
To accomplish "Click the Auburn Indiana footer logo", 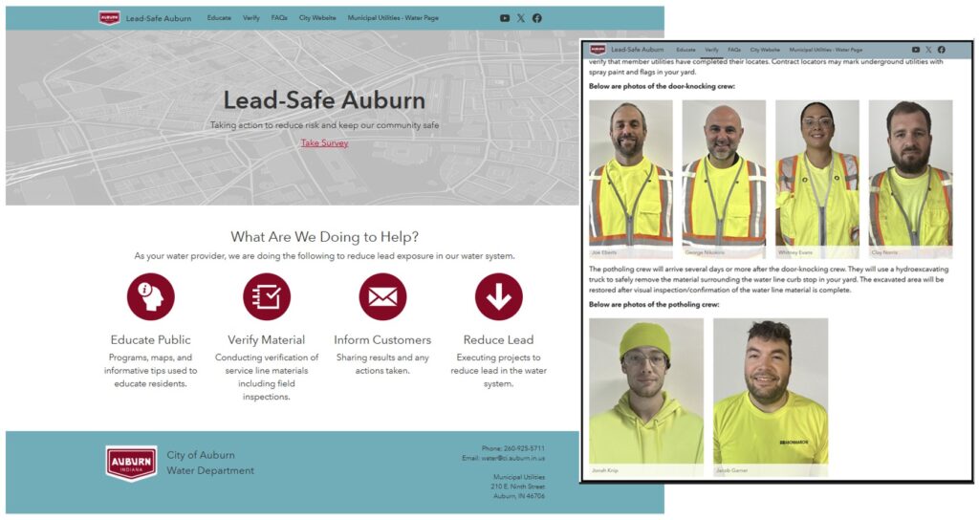I will click(x=131, y=464).
